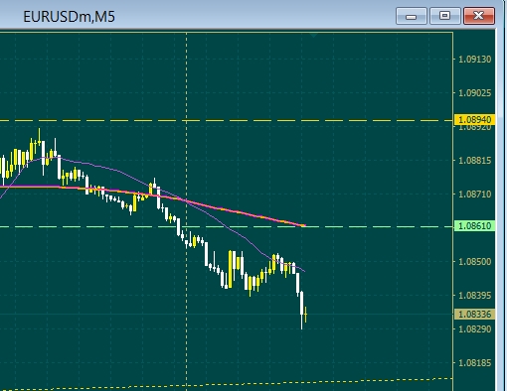Click the highlighted 1.08940 price tag
The image size is (507, 391).
pos(474,119)
